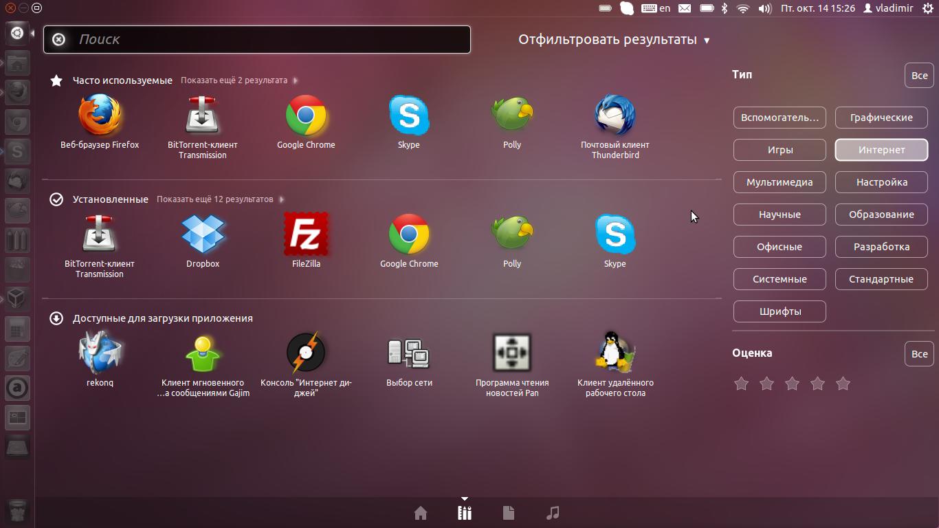Launch Dropbox application
The image size is (939, 528).
tap(203, 241)
